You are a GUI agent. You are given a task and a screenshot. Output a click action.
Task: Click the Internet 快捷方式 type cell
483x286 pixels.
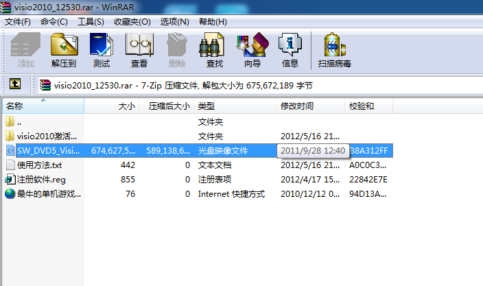click(x=231, y=194)
